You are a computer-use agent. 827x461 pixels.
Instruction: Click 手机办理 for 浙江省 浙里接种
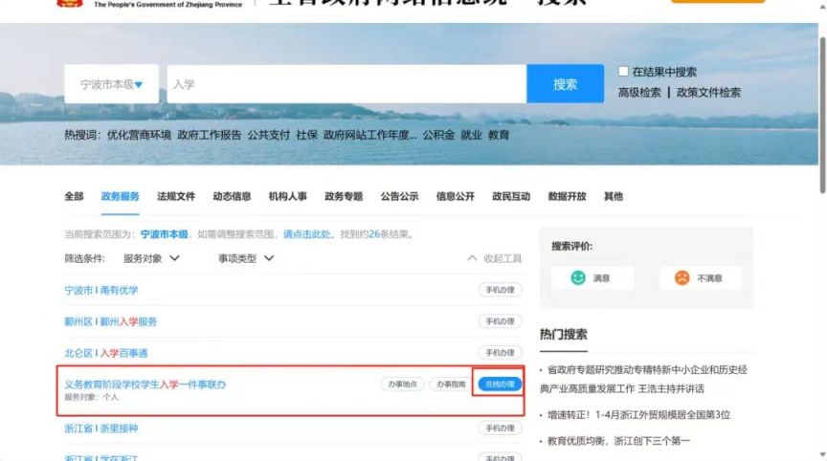pos(500,428)
